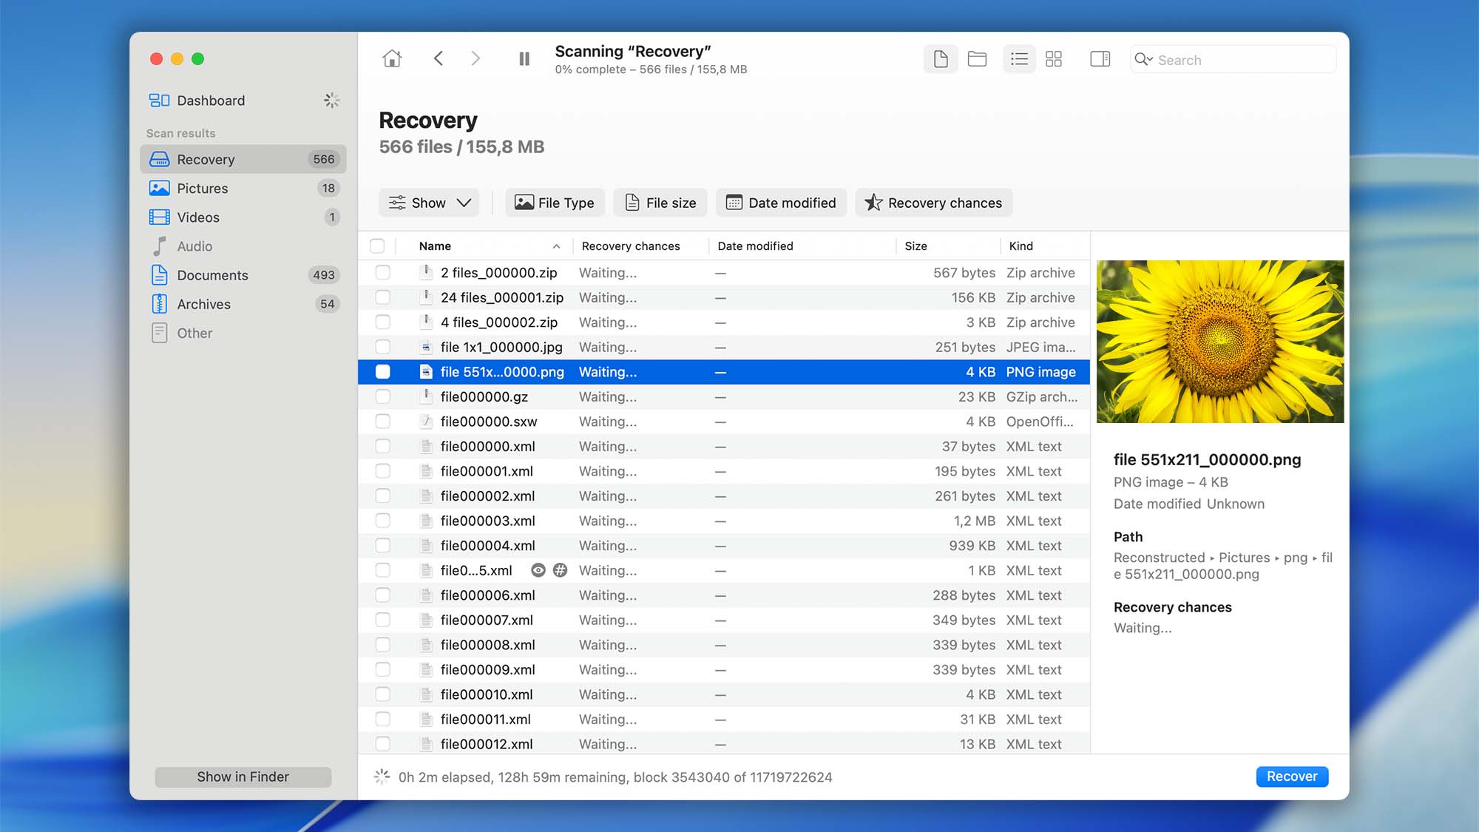Open Videos category
The image size is (1479, 832).
(x=243, y=217)
